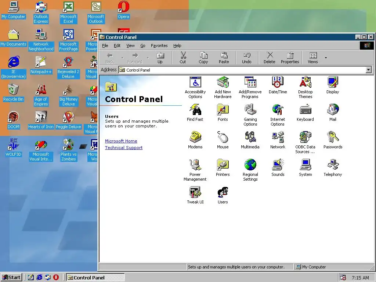Click the Copy toolbar button

203,58
